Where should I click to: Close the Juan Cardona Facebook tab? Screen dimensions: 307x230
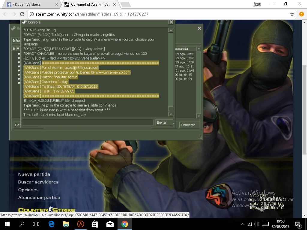click(x=57, y=4)
